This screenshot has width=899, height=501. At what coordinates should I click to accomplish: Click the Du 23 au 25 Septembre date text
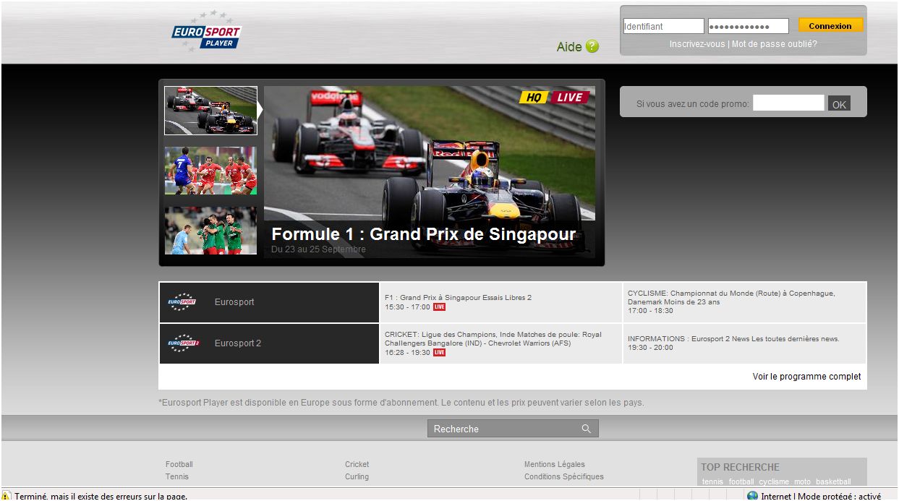[318, 249]
